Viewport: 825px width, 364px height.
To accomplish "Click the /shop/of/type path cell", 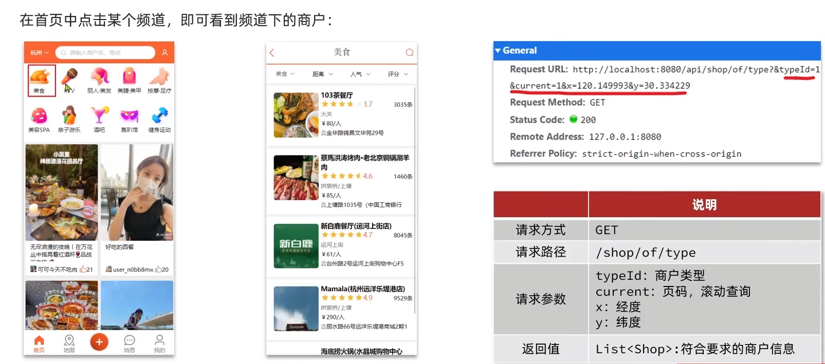I will [x=704, y=252].
